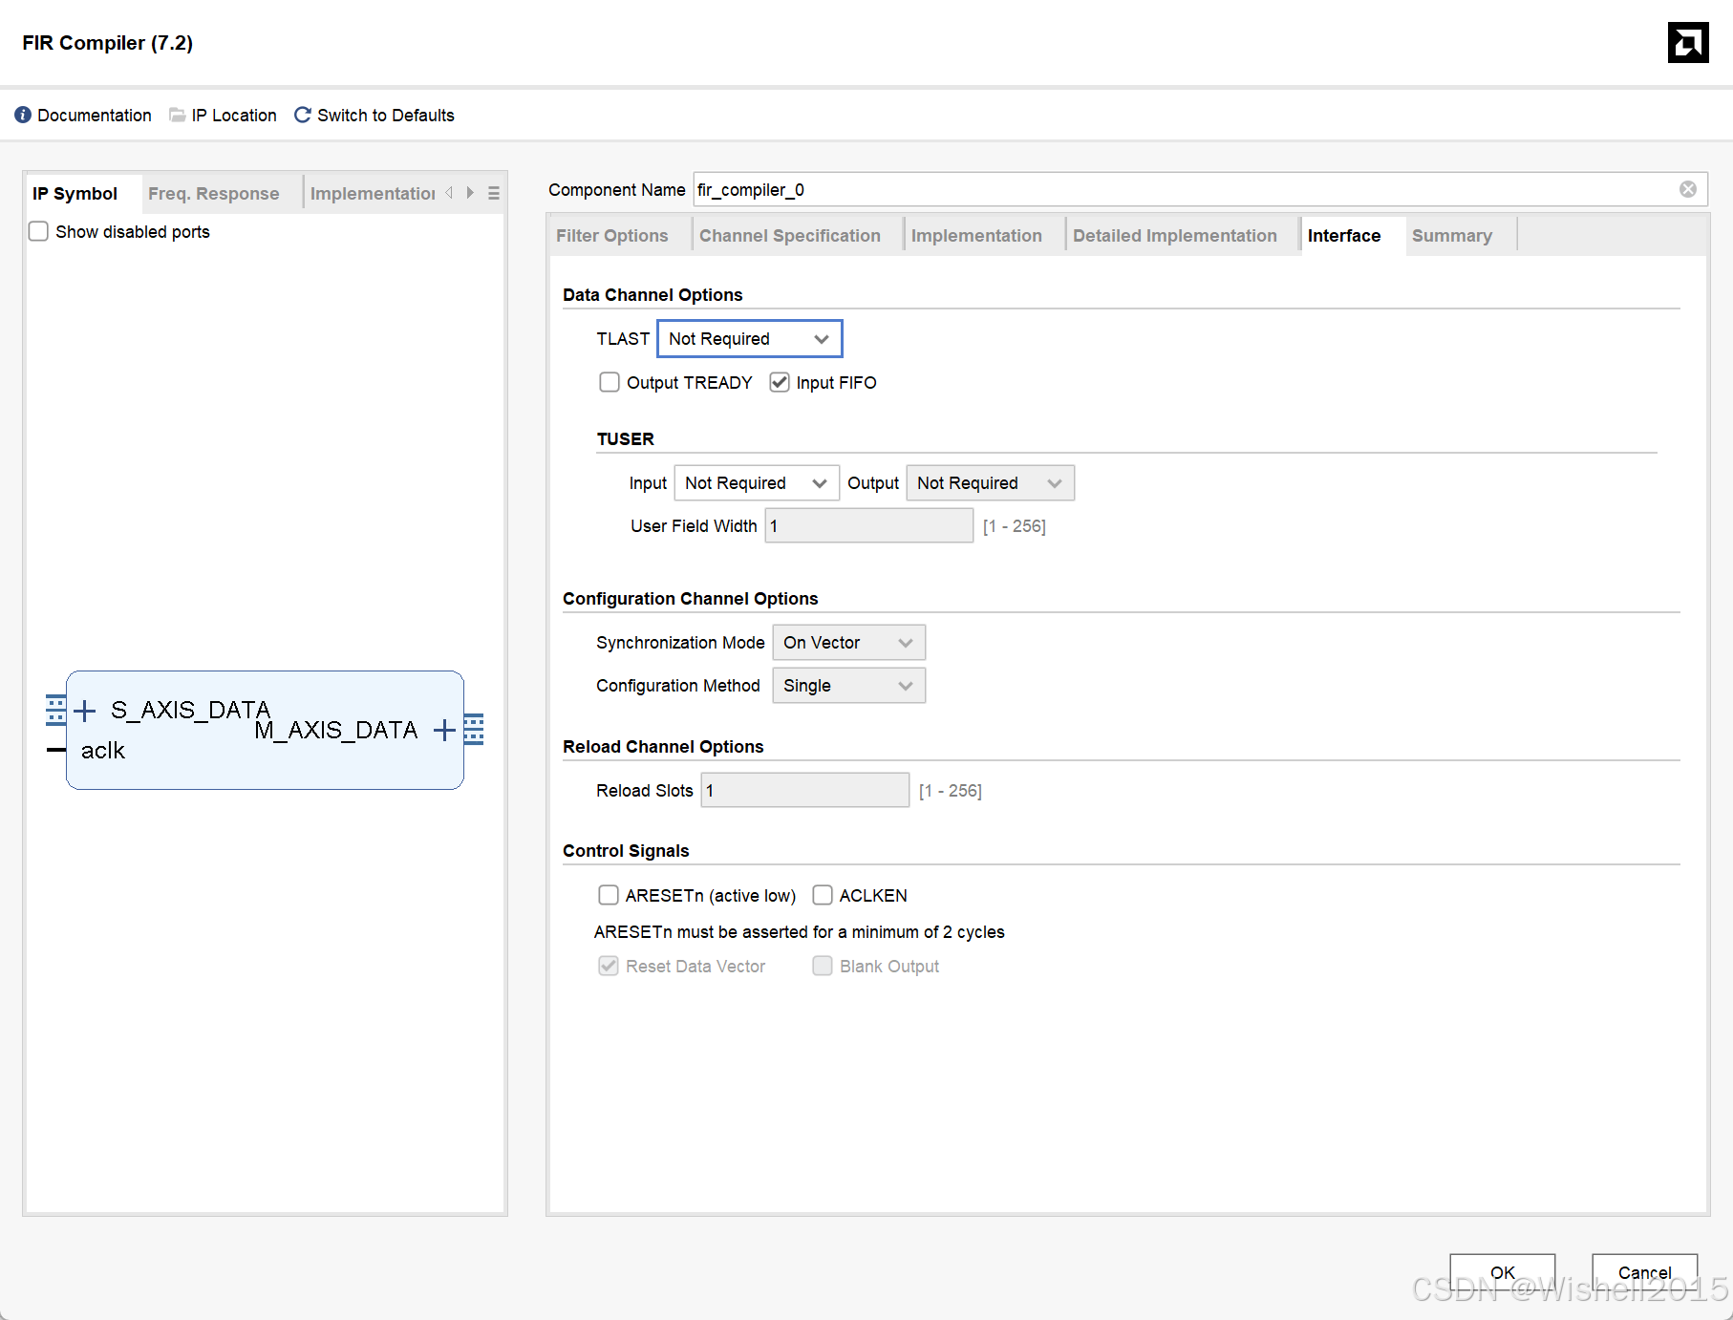Viewport: 1733px width, 1320px height.
Task: Switch to Filter Options tab
Action: pyautogui.click(x=612, y=236)
